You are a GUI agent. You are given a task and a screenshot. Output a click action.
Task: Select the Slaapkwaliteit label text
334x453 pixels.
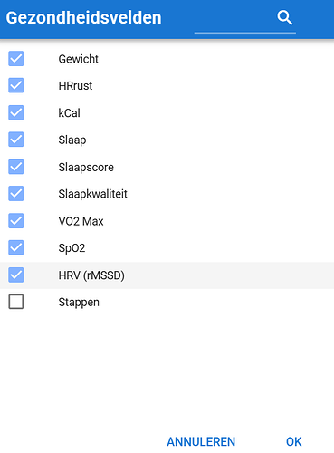click(x=92, y=194)
